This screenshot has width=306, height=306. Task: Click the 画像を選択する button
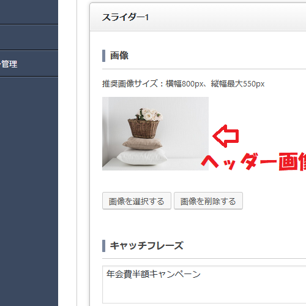click(x=136, y=201)
